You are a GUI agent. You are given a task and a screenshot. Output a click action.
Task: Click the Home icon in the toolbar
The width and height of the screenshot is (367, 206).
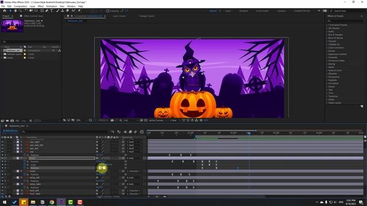point(4,11)
